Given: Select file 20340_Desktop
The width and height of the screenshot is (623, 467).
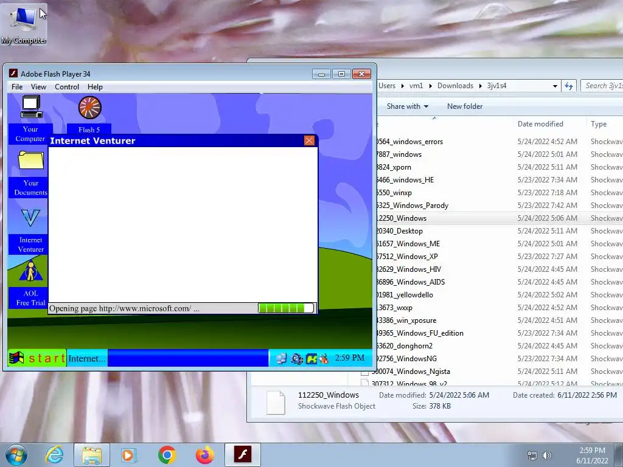Looking at the screenshot, I should click(x=399, y=231).
